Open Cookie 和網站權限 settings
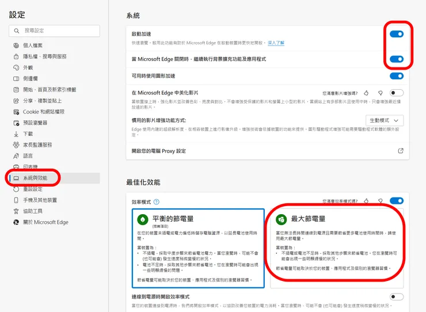The image size is (426, 312). (44, 112)
